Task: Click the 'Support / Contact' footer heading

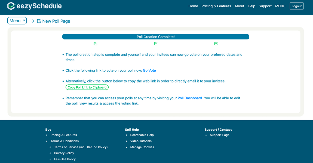Action: (218, 130)
